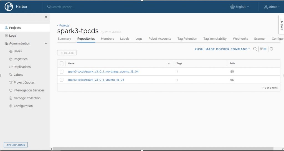Go to Projects in sidebar
Viewport: 284px width, 151px height.
[25, 28]
